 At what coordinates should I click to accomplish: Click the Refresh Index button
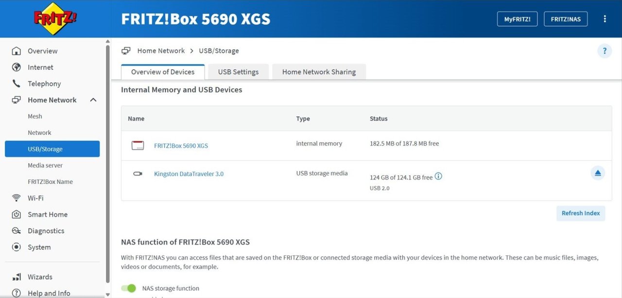pyautogui.click(x=581, y=213)
